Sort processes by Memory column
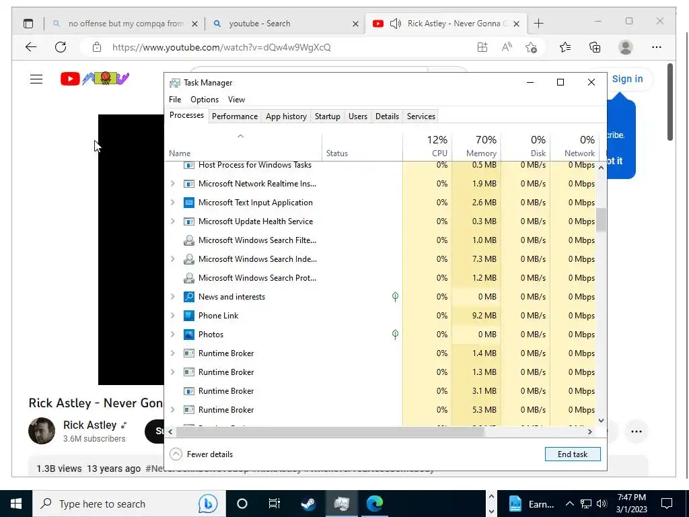This screenshot has height=517, width=689. [x=476, y=146]
